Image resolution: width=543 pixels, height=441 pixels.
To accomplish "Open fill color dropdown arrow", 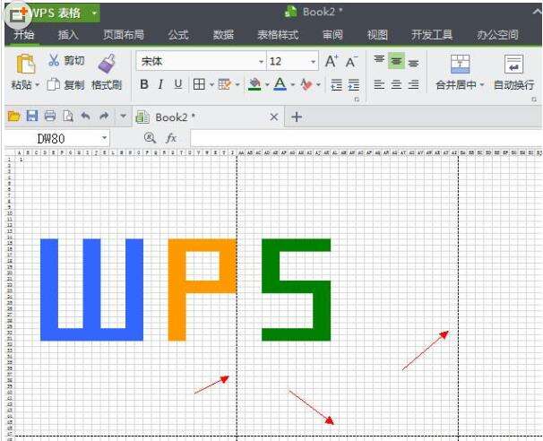I will tap(267, 84).
